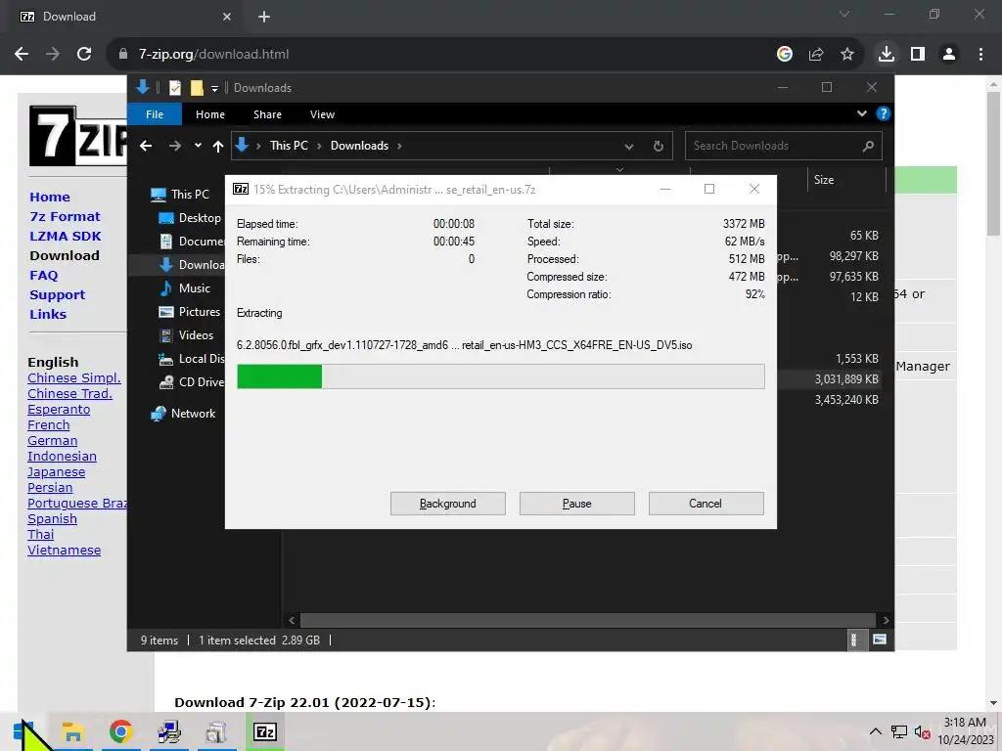Screen dimensions: 1002x751
Task: Refresh the Downloads folder
Action: 659,147
